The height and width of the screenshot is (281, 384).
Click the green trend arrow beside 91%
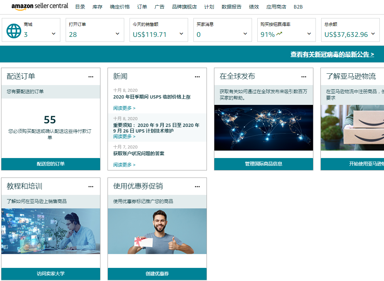[x=279, y=34]
